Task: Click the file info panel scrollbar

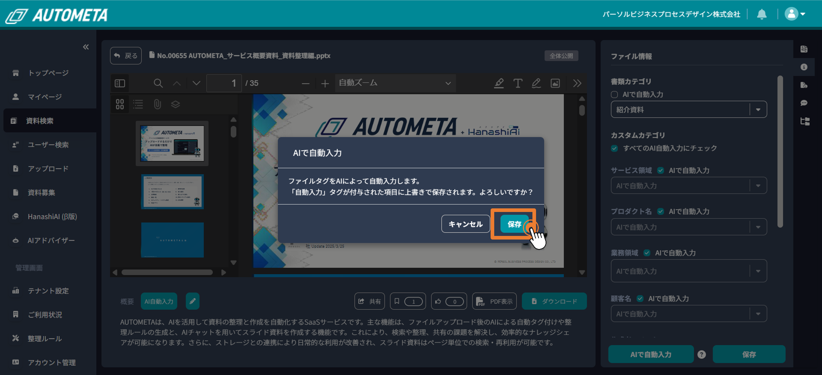Action: (x=780, y=151)
